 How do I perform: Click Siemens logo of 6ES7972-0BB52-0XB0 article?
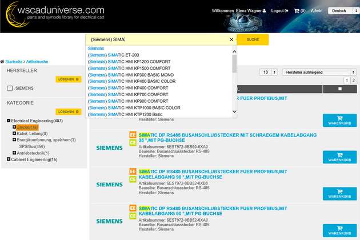[109, 185]
